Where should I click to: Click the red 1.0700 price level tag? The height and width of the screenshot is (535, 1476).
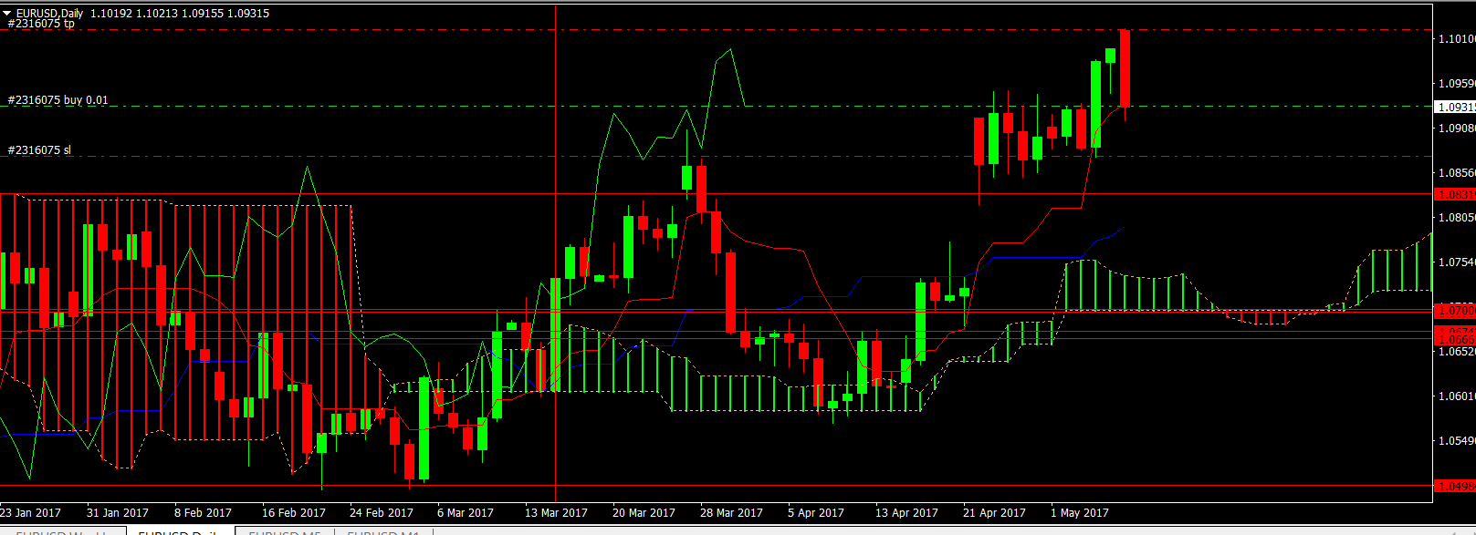[1456, 311]
